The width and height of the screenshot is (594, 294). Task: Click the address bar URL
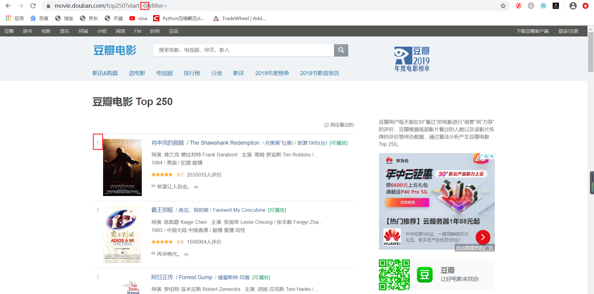point(111,6)
